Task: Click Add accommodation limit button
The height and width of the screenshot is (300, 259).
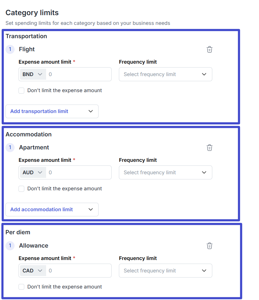Action: (52, 209)
